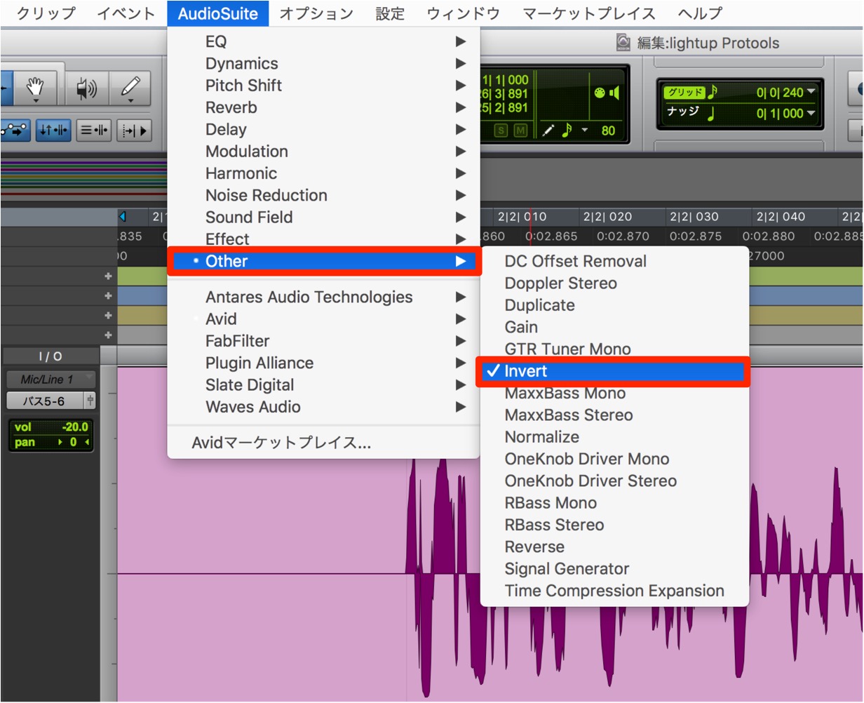Open the Mic/Line 1 input selector
864x703 pixels.
[x=50, y=380]
